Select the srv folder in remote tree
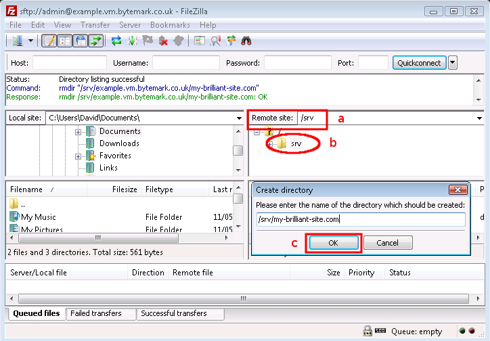The image size is (490, 341). 296,143
